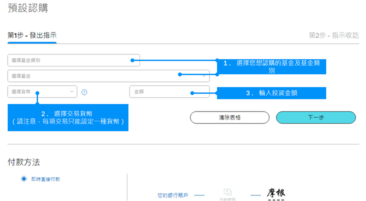Click the currency help question mark icon
The image size is (366, 201).
click(84, 92)
